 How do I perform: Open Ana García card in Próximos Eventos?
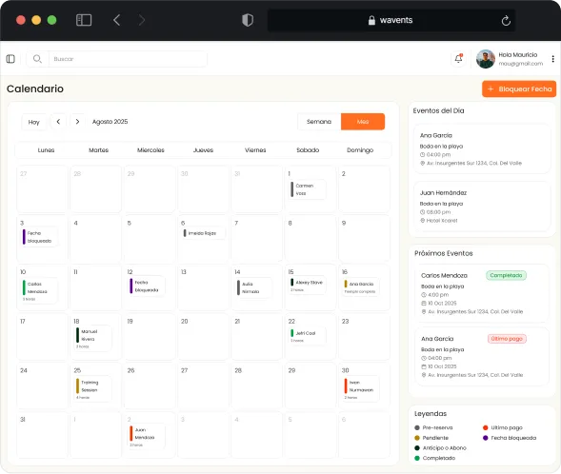click(482, 356)
